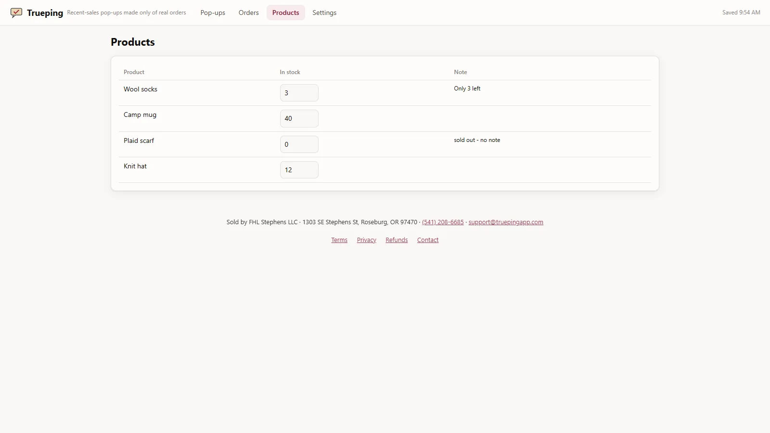Edit the Knit hat stock field
The image size is (770, 433).
299,170
